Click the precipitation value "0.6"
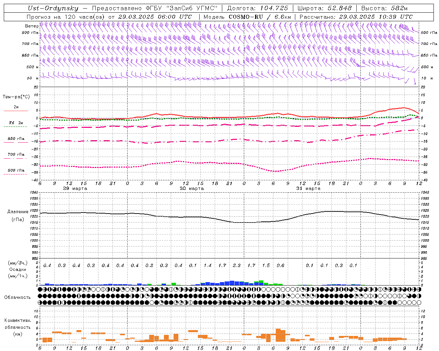Image resolution: width=439 pixels, height=351 pixels. [x=281, y=266]
